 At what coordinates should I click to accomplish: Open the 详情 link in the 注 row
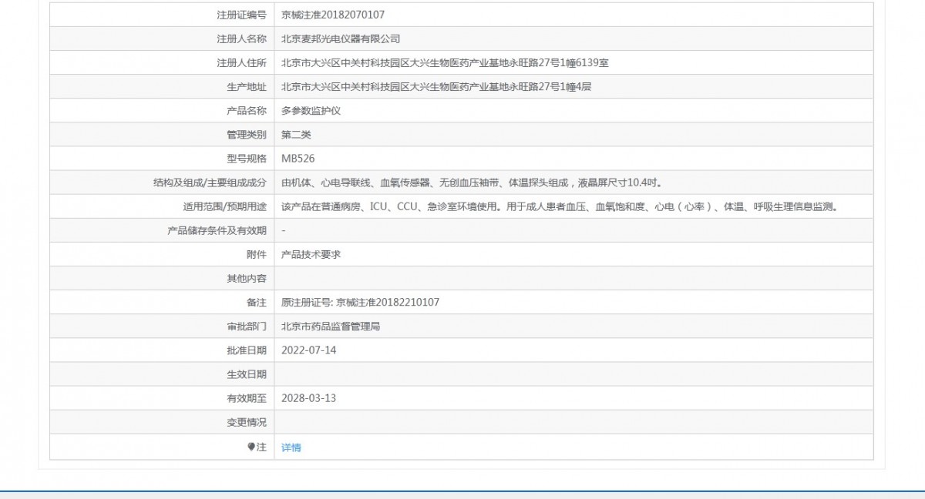pos(291,447)
